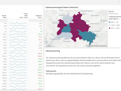Viewport: 121px width, 91px height.
Task: Open the OpenStreetMap contributors link
Action: pyautogui.click(x=97, y=45)
